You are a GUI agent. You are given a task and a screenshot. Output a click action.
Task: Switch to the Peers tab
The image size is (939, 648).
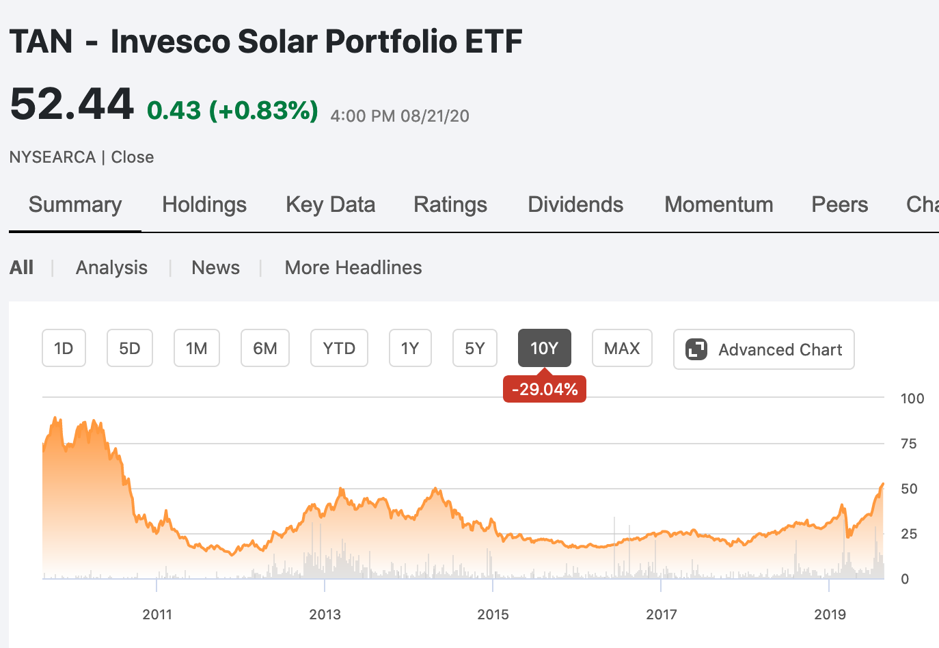tap(840, 204)
